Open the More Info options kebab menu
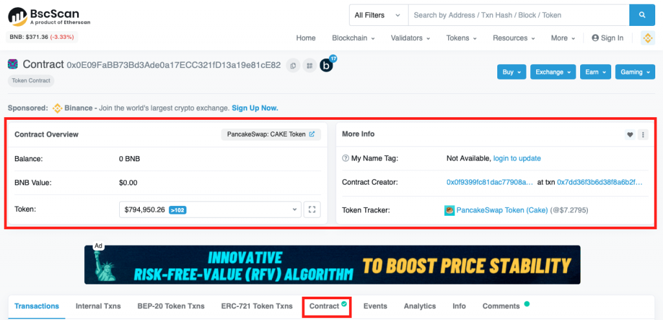 click(643, 135)
